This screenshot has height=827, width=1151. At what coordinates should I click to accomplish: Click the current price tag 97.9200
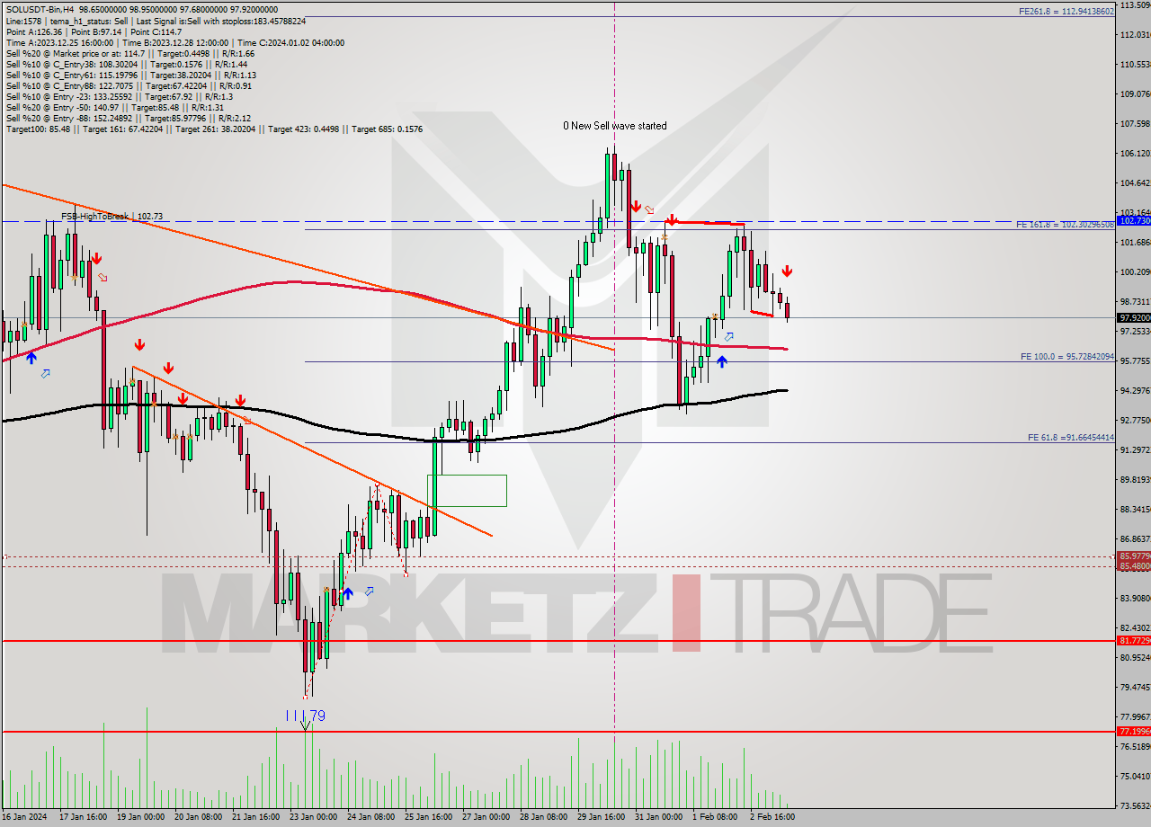pyautogui.click(x=1133, y=317)
